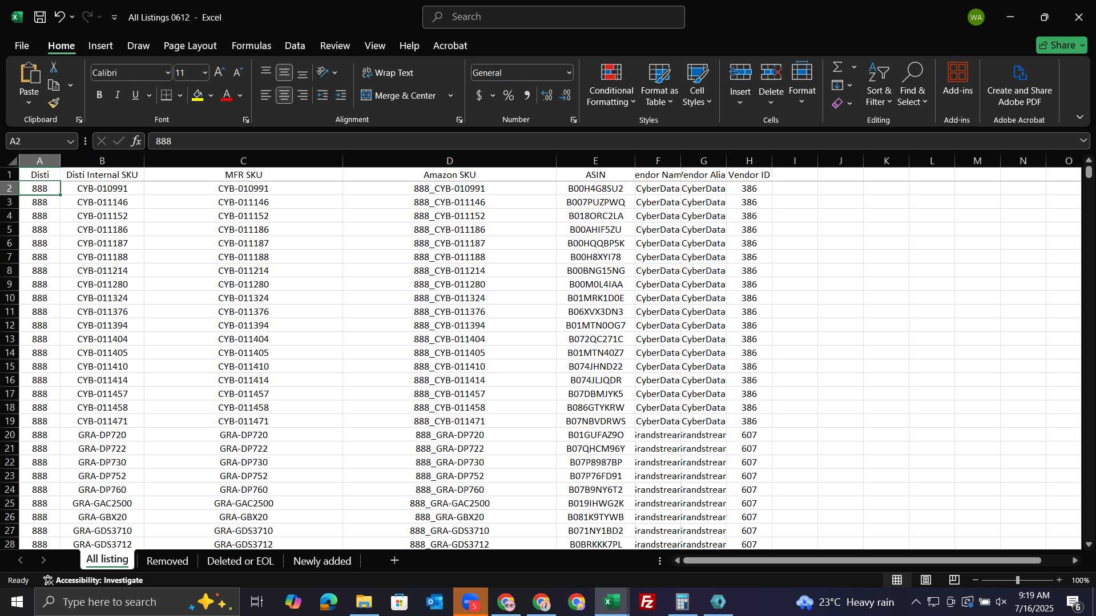The width and height of the screenshot is (1096, 616).
Task: Open Cell Styles gallery
Action: (x=697, y=84)
